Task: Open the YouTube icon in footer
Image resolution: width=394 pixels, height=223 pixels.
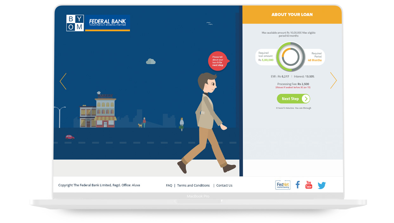Action: (x=309, y=185)
